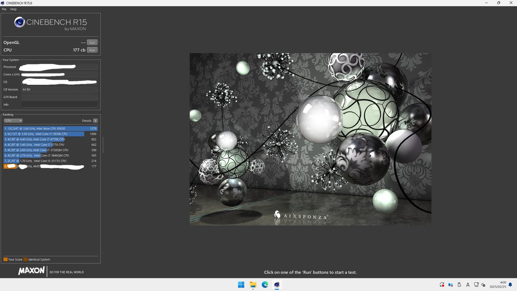Click the CB Version field showing 64 Bit
The width and height of the screenshot is (517, 291).
[x=59, y=90]
